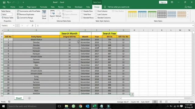Open the File menu tab
Image resolution: width=195 pixels, height=109 pixels.
click(4, 7)
